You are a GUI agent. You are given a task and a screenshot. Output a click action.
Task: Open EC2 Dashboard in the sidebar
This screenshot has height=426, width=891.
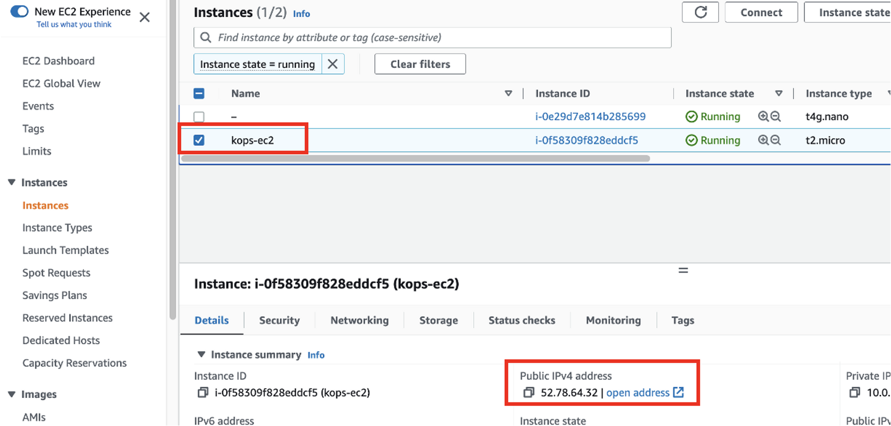coord(58,61)
